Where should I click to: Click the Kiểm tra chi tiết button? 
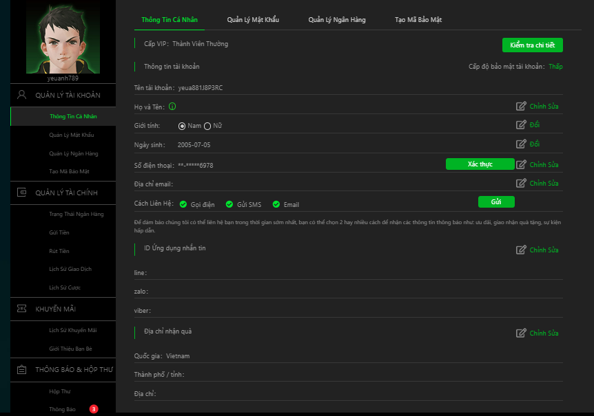coord(532,45)
